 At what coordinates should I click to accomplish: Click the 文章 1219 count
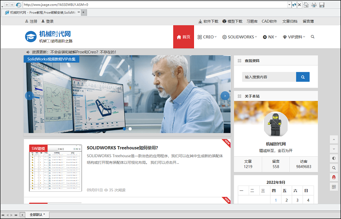coord(248,164)
